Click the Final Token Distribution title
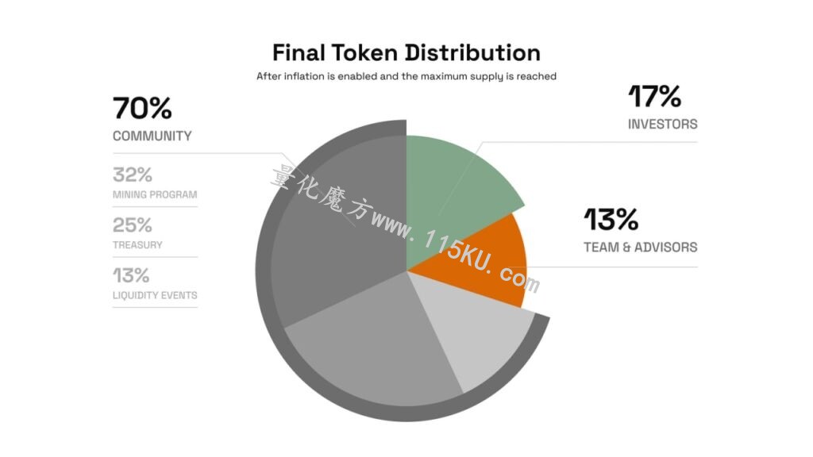This screenshot has width=813, height=457. coord(406,53)
